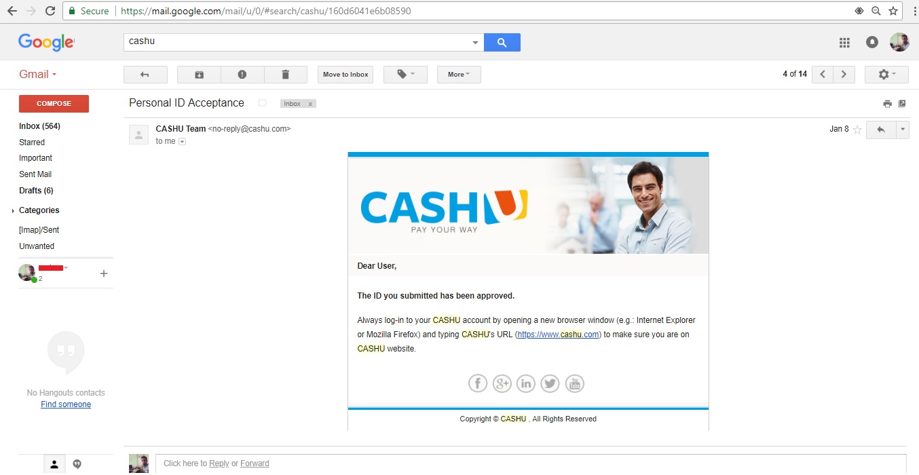Click the red COMPOSE button
The width and height of the screenshot is (919, 475).
coord(54,104)
